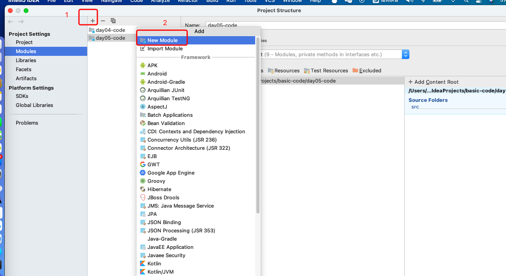Select the EJB framework icon

coord(143,156)
